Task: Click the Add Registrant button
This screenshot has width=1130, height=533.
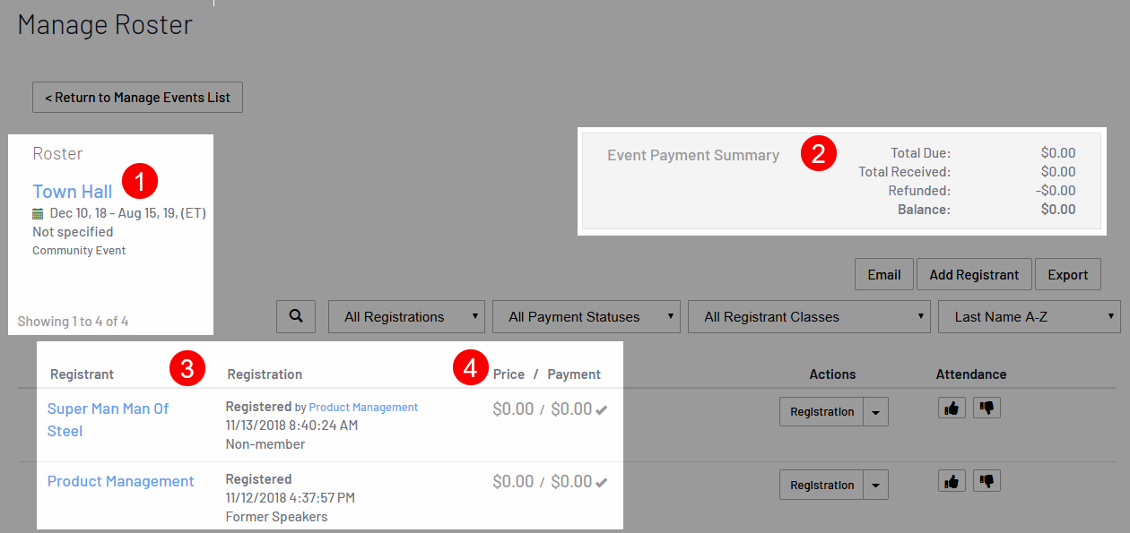Action: point(974,275)
